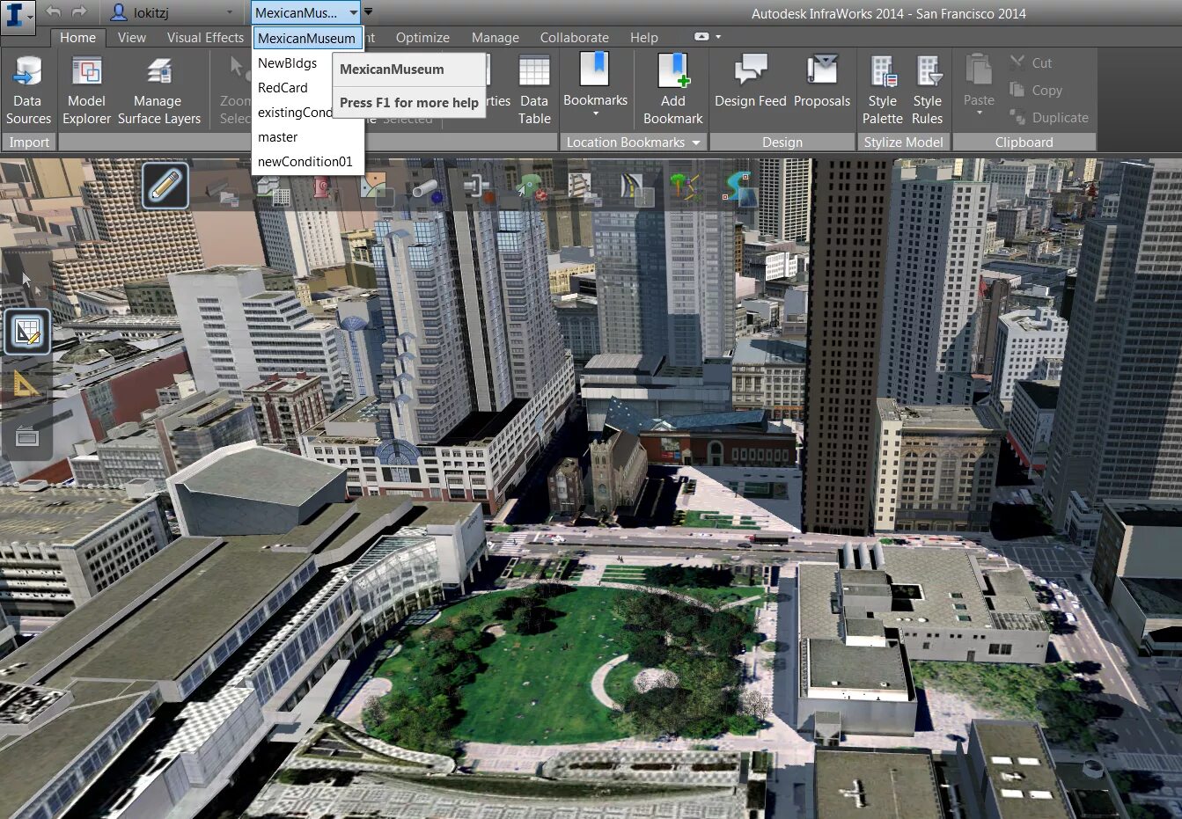The height and width of the screenshot is (819, 1182).
Task: Expand the quick access toolbar customize arrow
Action: click(x=369, y=12)
